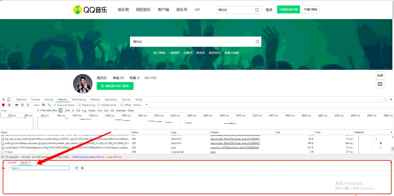Image resolution: width=394 pixels, height=196 pixels.
Task: Play the artist's hot songs green button
Action: tap(115, 86)
